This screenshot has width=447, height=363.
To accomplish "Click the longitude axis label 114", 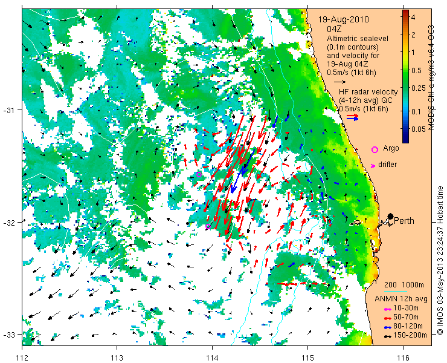I will point(212,358).
